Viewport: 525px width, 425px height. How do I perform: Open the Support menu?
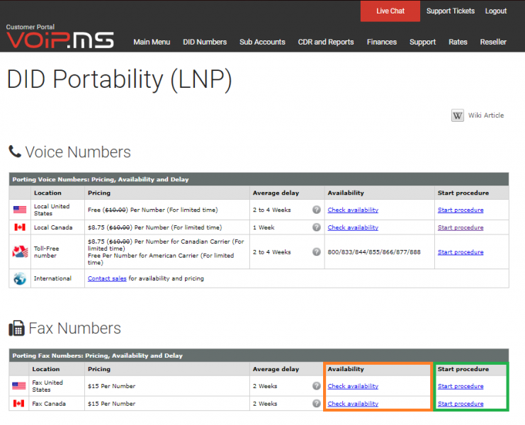click(x=422, y=42)
